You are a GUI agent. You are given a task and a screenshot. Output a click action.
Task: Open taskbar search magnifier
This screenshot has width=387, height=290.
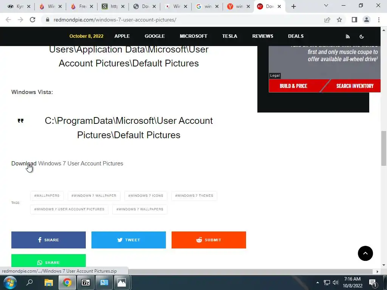[29, 282]
